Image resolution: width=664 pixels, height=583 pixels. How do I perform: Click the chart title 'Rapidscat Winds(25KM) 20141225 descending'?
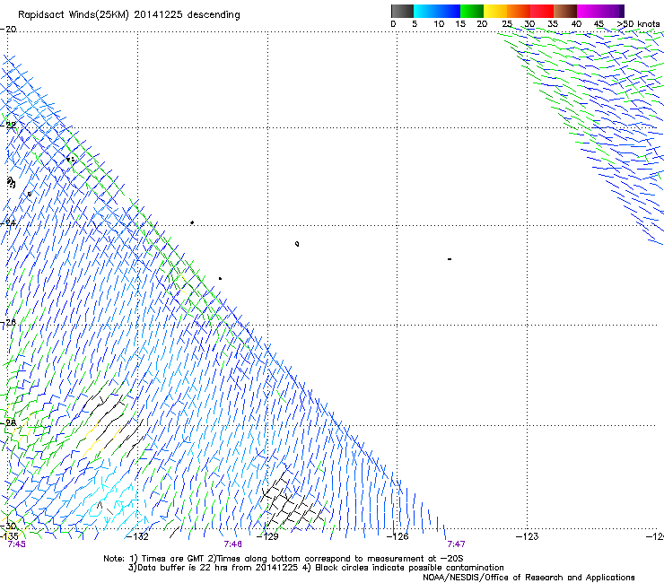[x=128, y=15]
